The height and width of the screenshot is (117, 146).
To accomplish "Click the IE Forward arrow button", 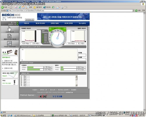I will (x=11, y=7).
